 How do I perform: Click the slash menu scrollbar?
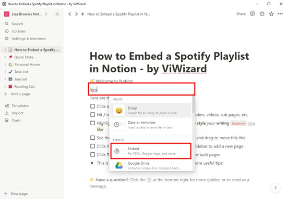click(x=193, y=104)
